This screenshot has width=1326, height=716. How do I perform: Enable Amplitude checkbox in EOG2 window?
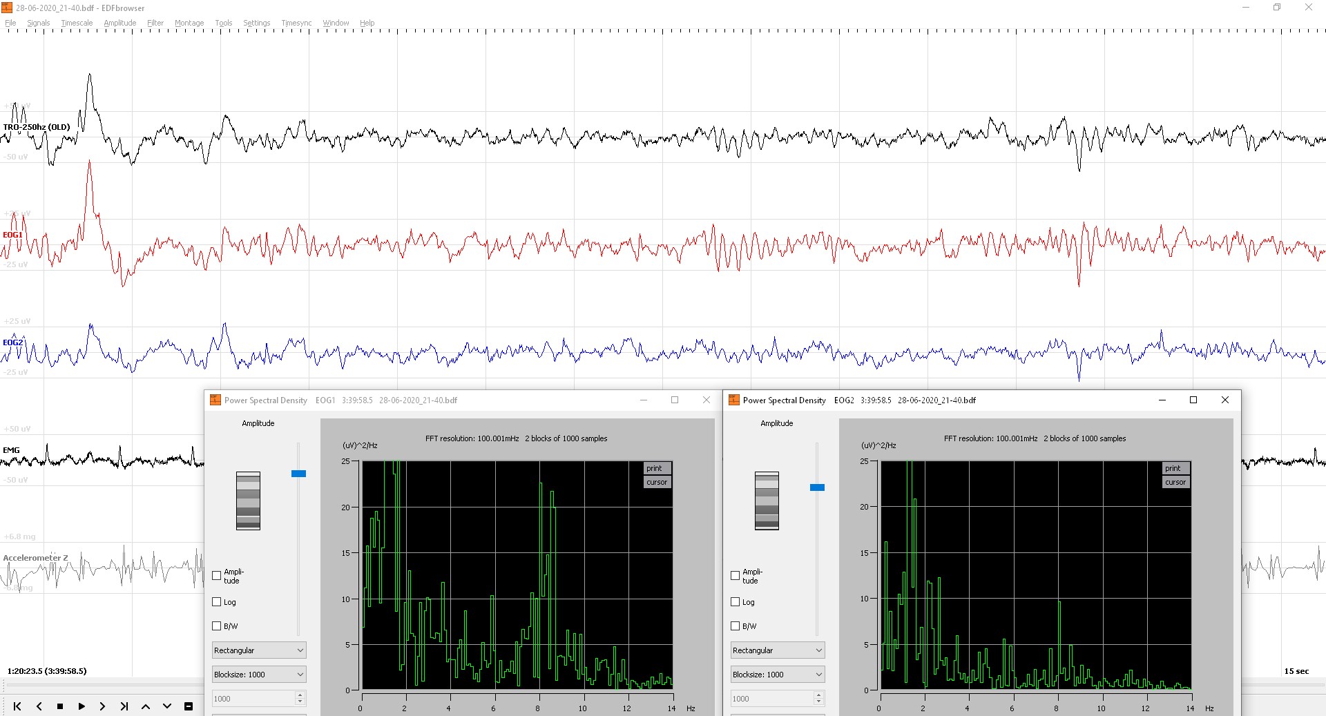coord(736,575)
